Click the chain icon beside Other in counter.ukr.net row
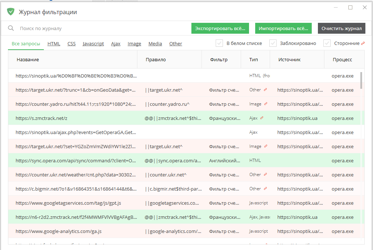Image resolution: width=373 pixels, height=250 pixels. (265, 174)
